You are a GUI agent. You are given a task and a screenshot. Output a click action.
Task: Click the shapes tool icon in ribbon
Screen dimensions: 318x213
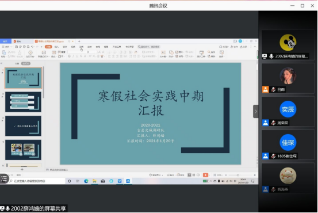[171, 54]
